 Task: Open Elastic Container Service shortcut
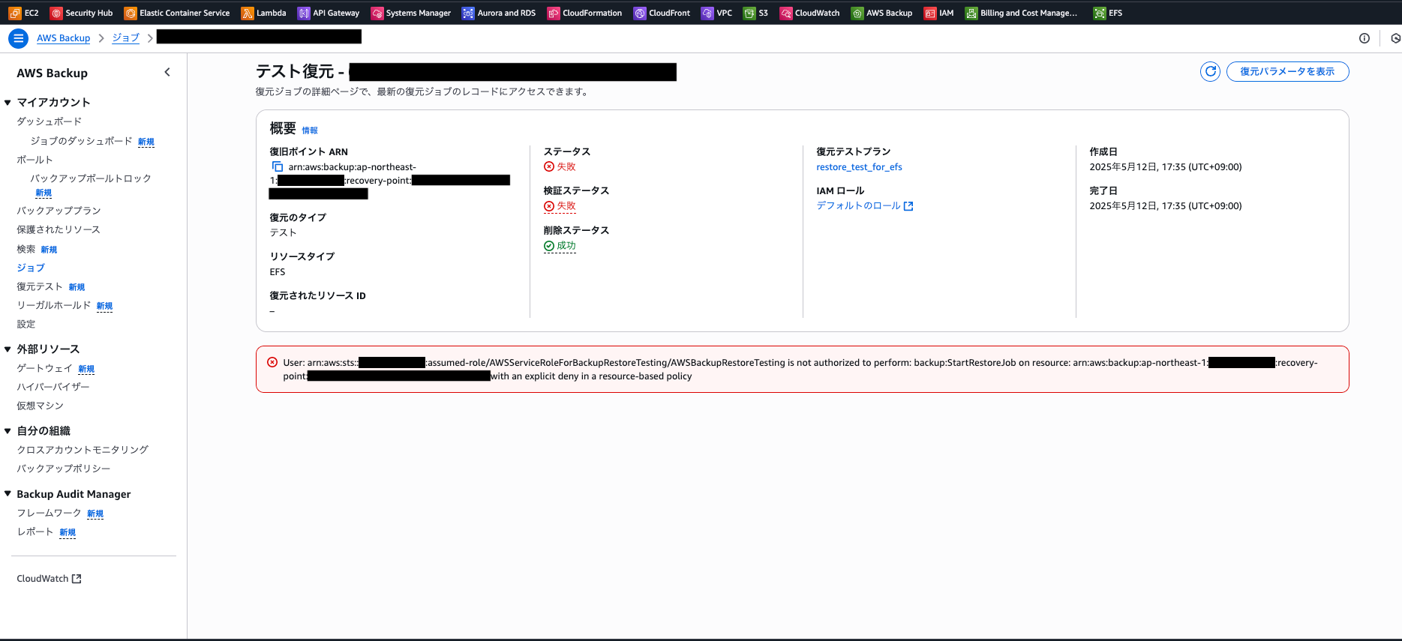[x=177, y=13]
